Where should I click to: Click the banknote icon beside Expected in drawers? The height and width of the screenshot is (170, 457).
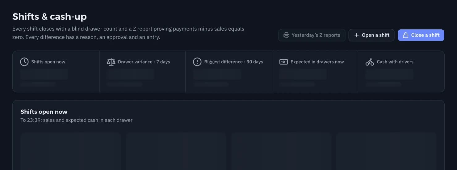[x=283, y=62]
